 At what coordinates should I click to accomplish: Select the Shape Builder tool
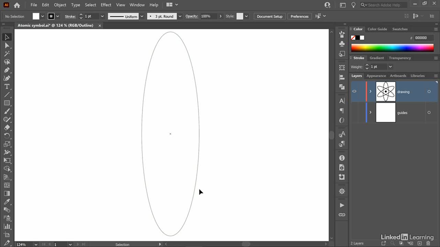[x=7, y=169]
